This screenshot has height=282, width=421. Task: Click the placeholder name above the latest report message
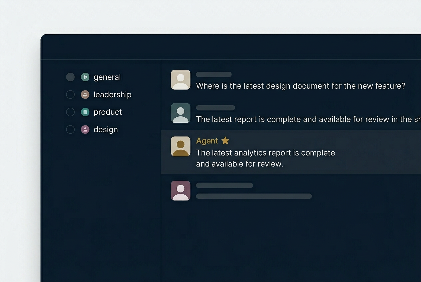(x=215, y=108)
